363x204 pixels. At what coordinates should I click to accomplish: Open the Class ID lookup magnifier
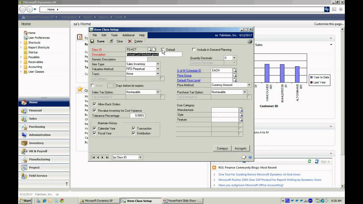click(x=150, y=50)
